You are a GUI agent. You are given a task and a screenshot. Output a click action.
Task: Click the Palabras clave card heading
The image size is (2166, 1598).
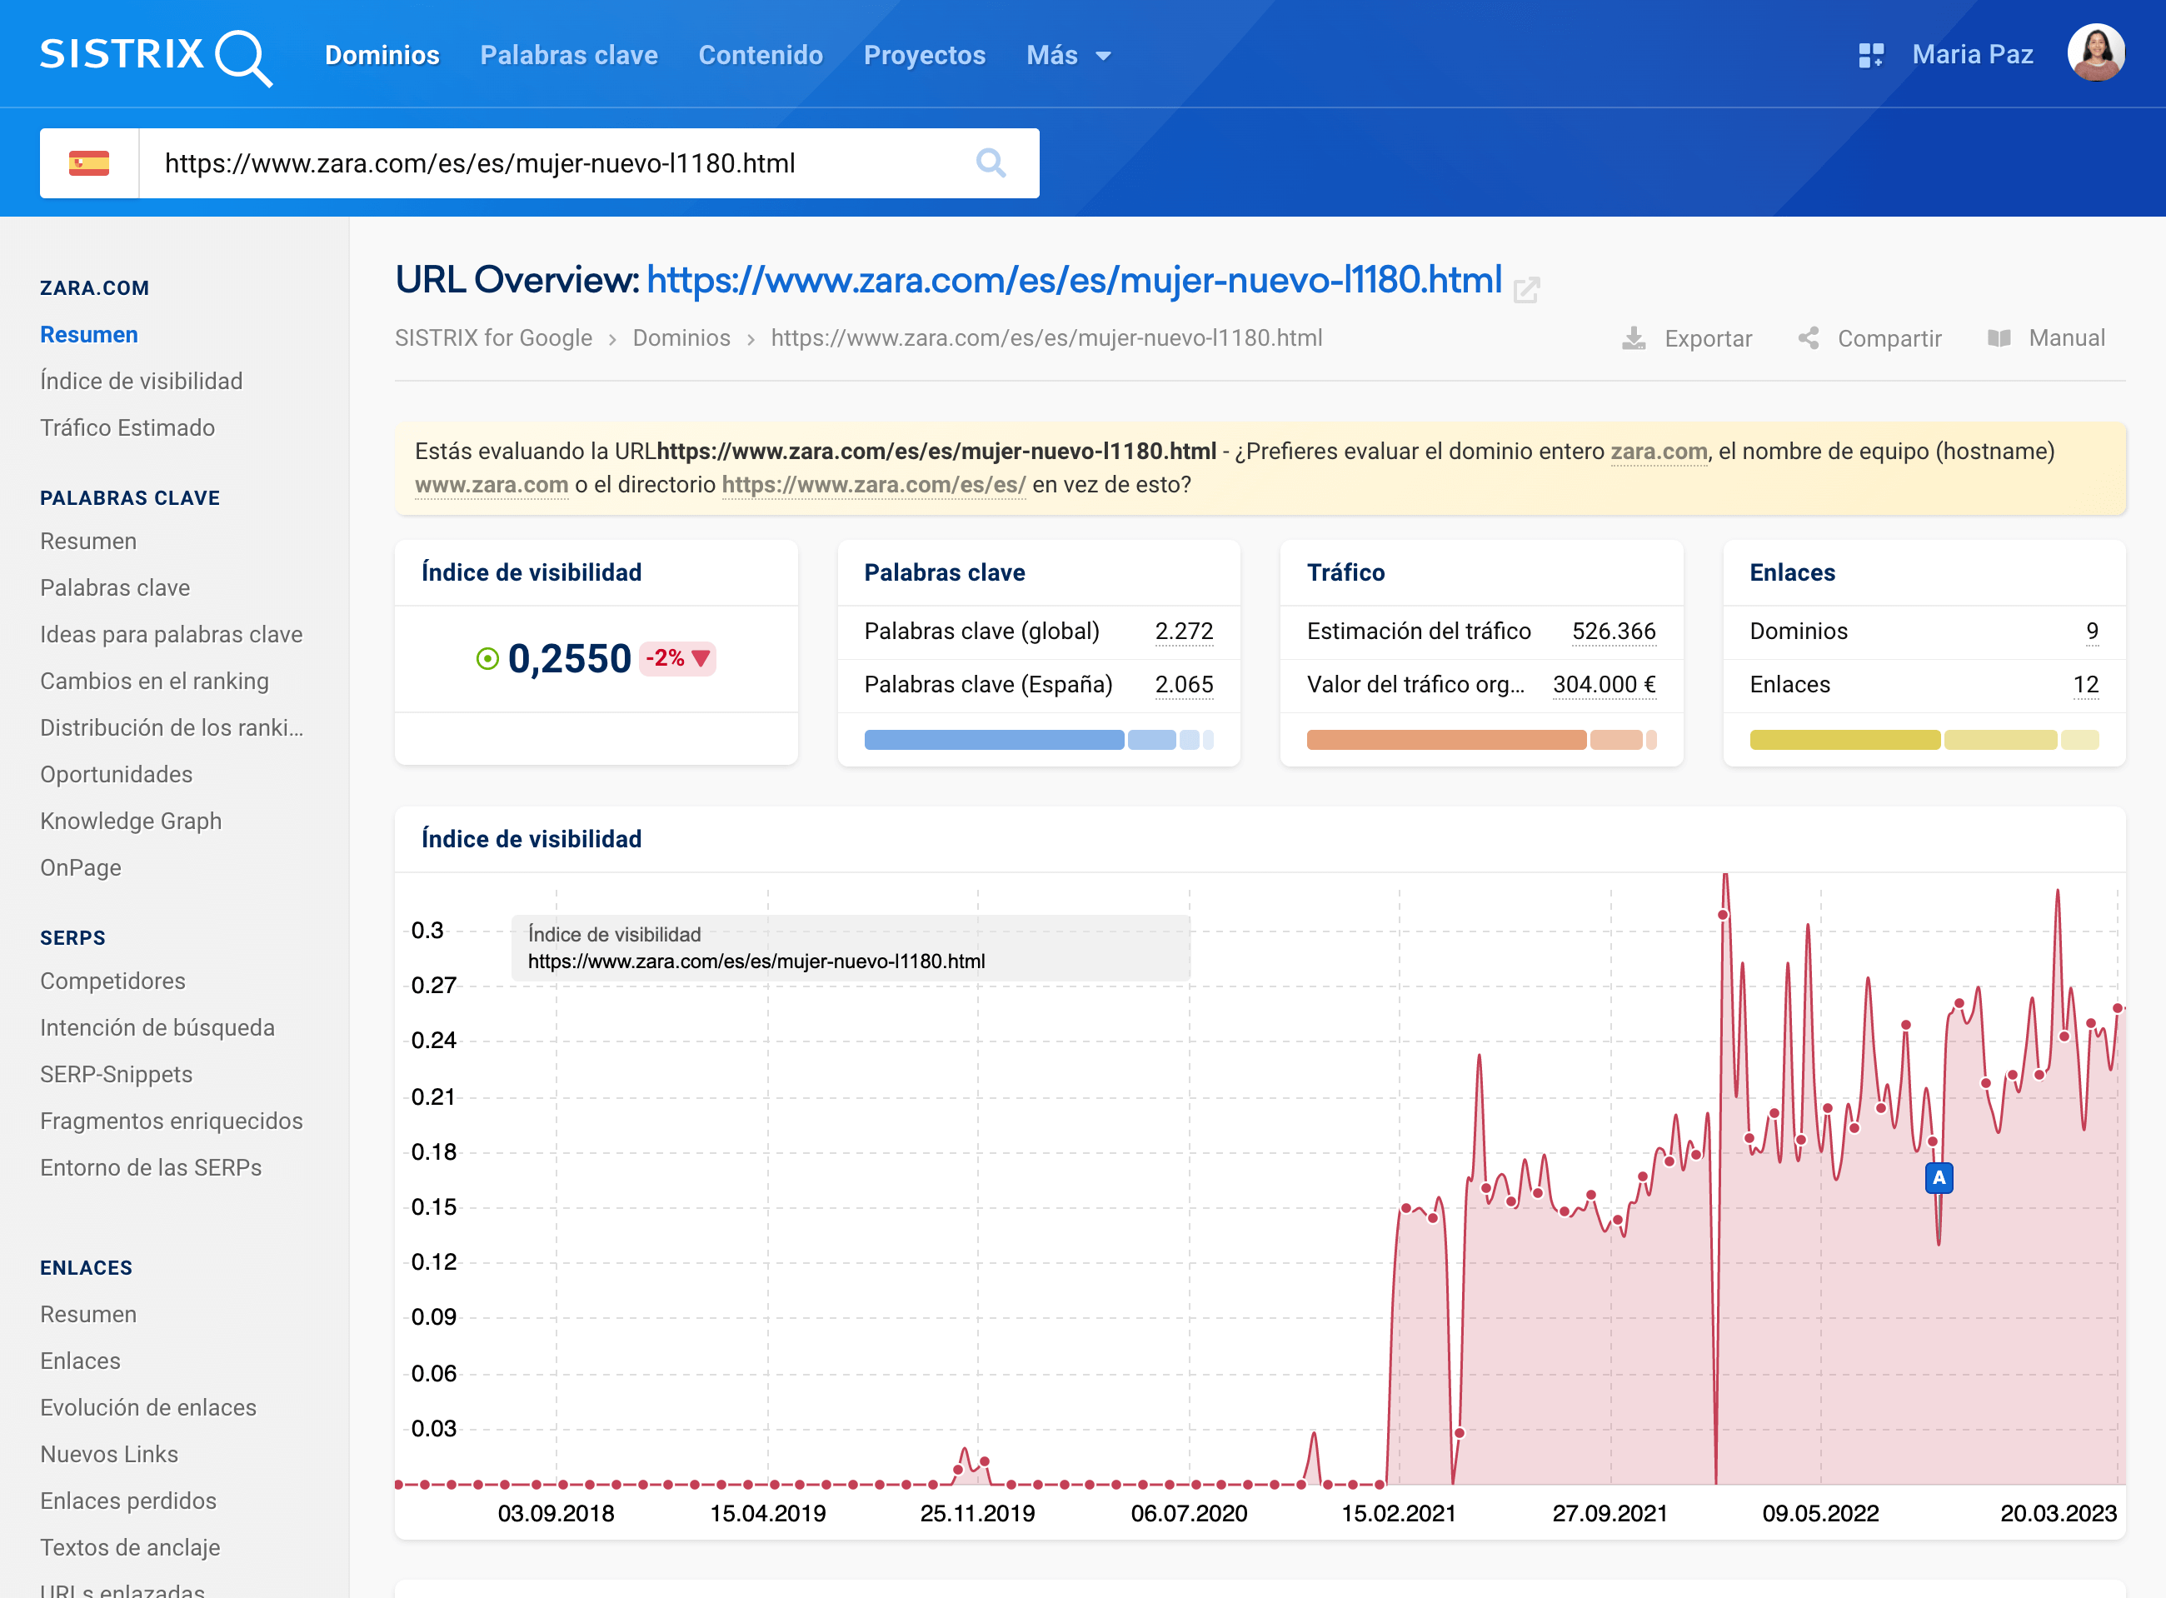click(945, 572)
